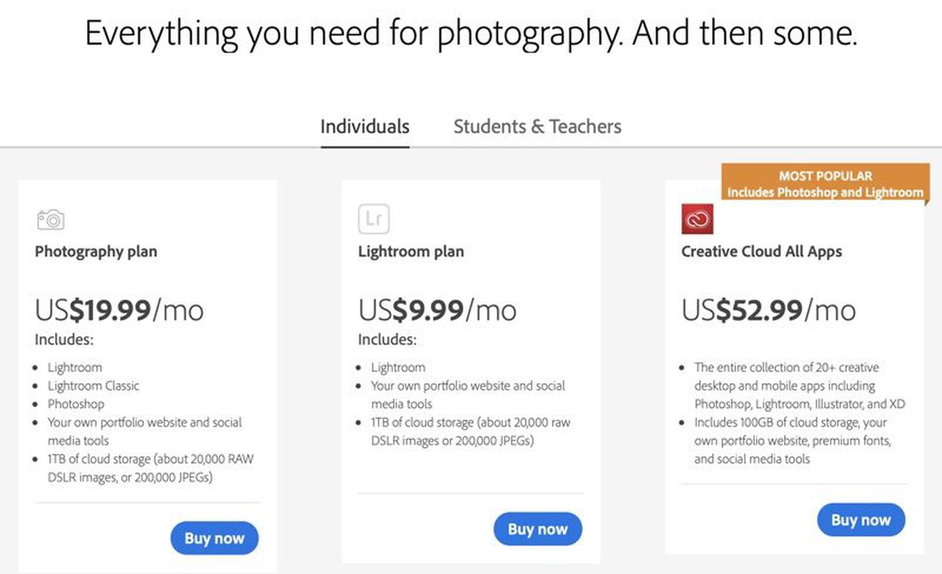Click Buy now under the Photography plan

tap(214, 538)
